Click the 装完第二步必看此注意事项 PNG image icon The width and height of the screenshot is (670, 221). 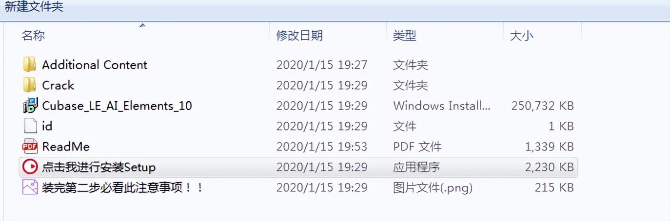pyautogui.click(x=30, y=187)
